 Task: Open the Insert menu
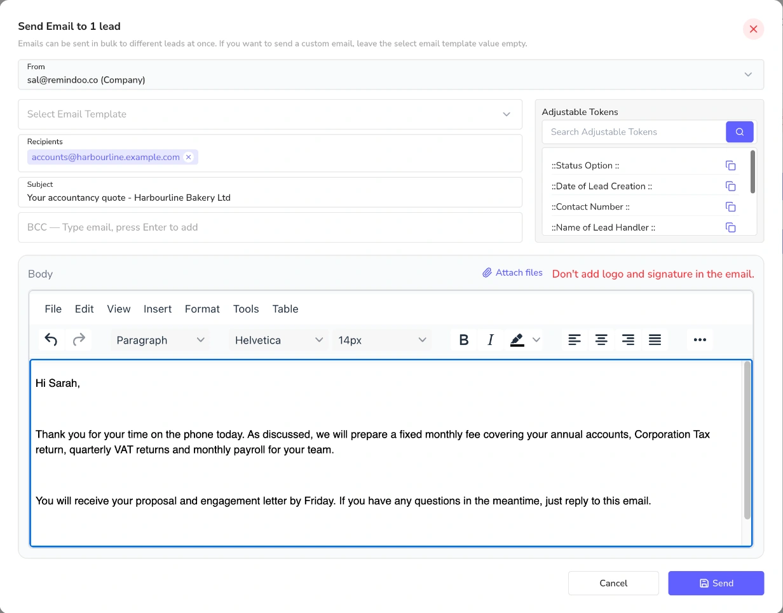(x=158, y=309)
